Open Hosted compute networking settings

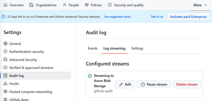(36, 92)
